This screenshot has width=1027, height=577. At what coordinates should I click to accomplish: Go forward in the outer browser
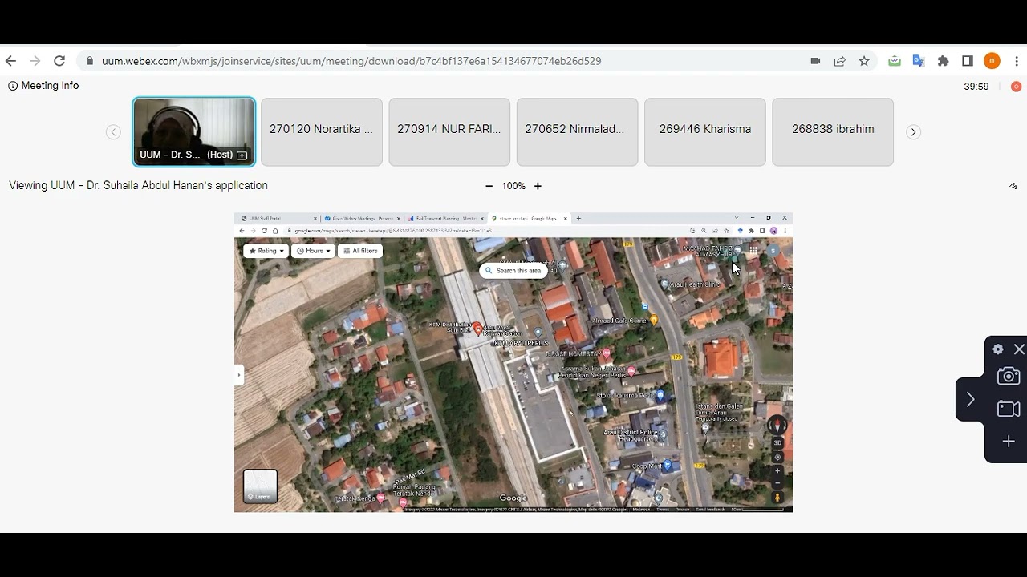point(35,61)
